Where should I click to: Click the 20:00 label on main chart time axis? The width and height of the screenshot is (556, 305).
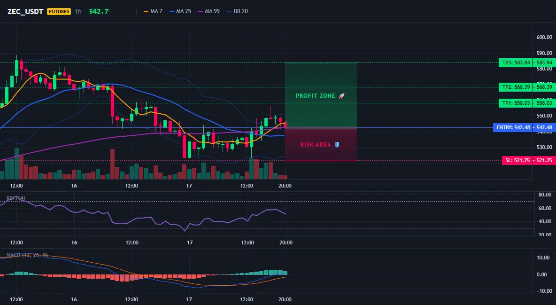[x=285, y=186]
